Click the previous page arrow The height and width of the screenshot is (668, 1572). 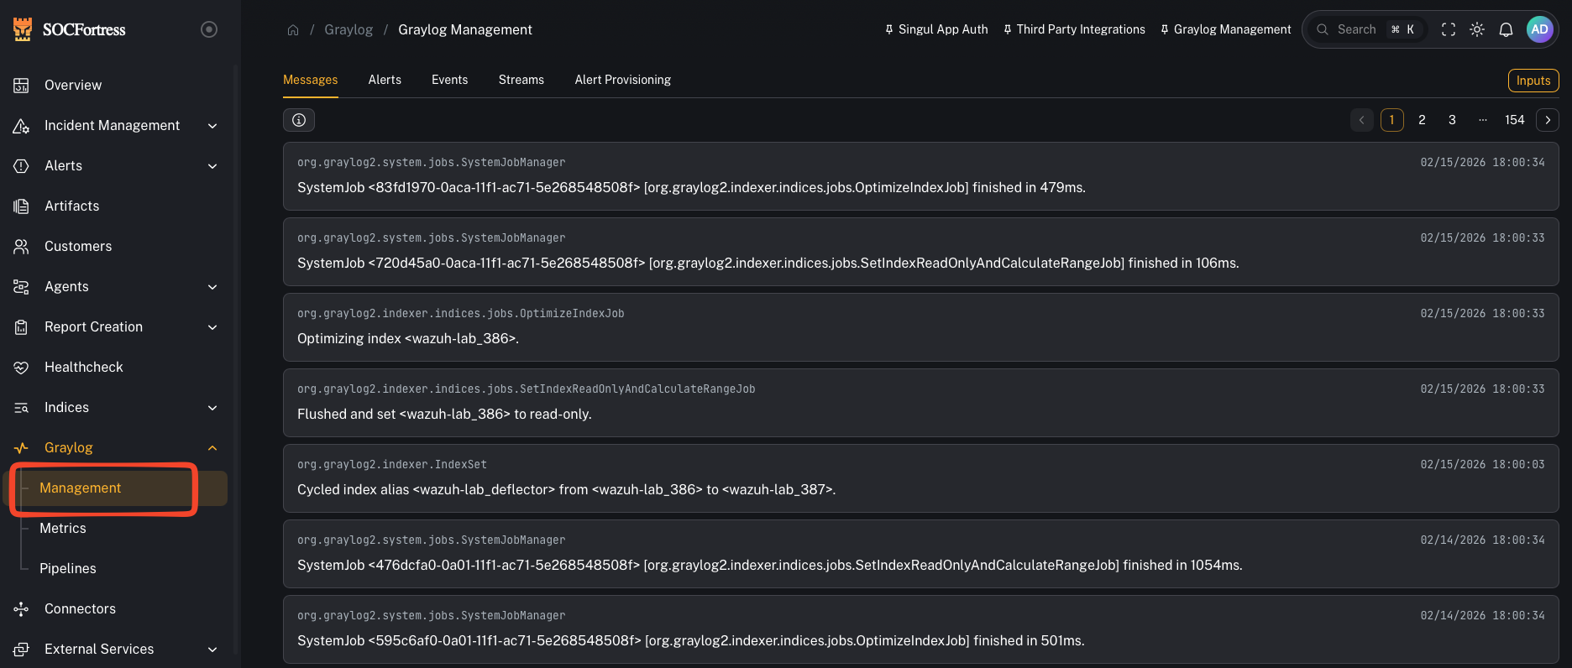1362,120
